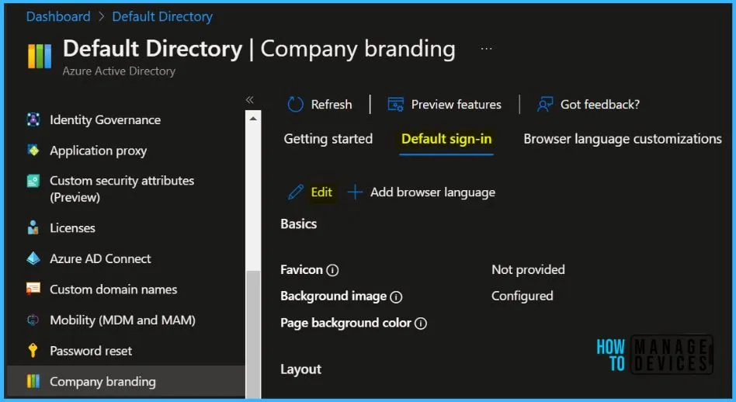Image resolution: width=736 pixels, height=402 pixels.
Task: Click Preview features button text
Action: point(457,104)
